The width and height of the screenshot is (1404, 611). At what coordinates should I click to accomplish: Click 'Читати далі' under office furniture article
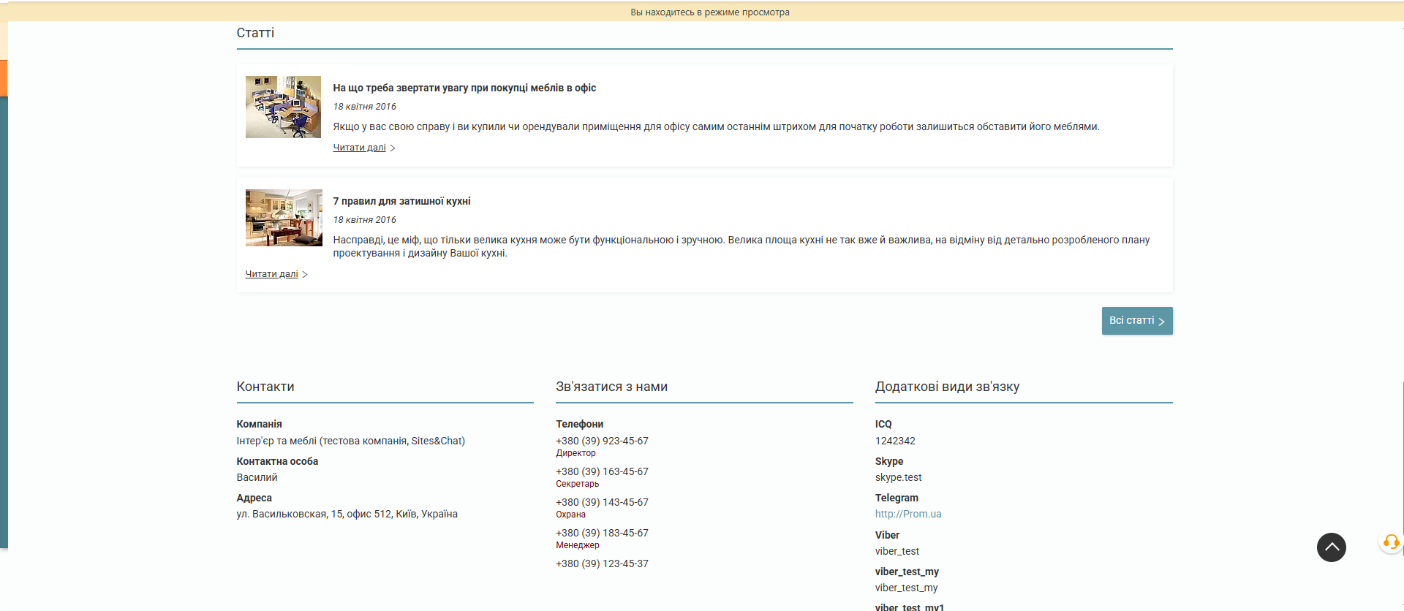[x=359, y=148]
